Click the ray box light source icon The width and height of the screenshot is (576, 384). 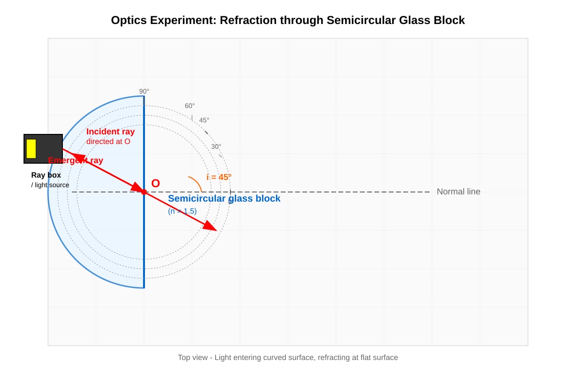click(43, 149)
